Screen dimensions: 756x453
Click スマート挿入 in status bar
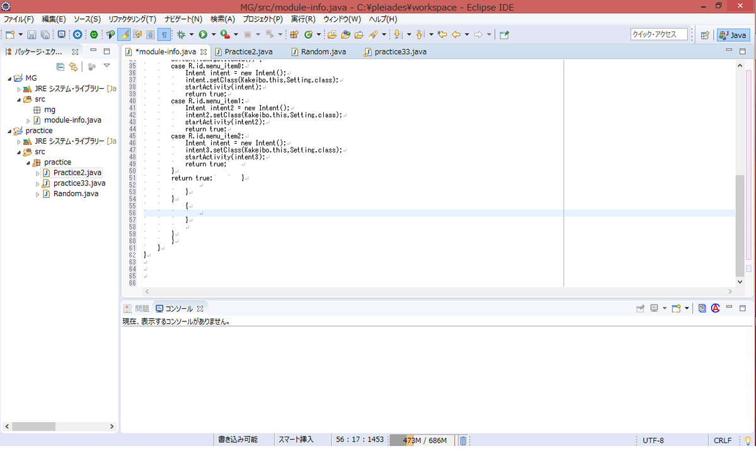296,440
